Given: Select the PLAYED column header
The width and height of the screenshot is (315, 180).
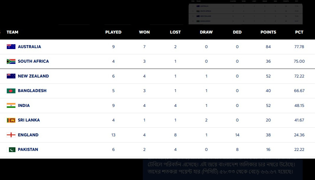Looking at the screenshot, I should 113,32.
